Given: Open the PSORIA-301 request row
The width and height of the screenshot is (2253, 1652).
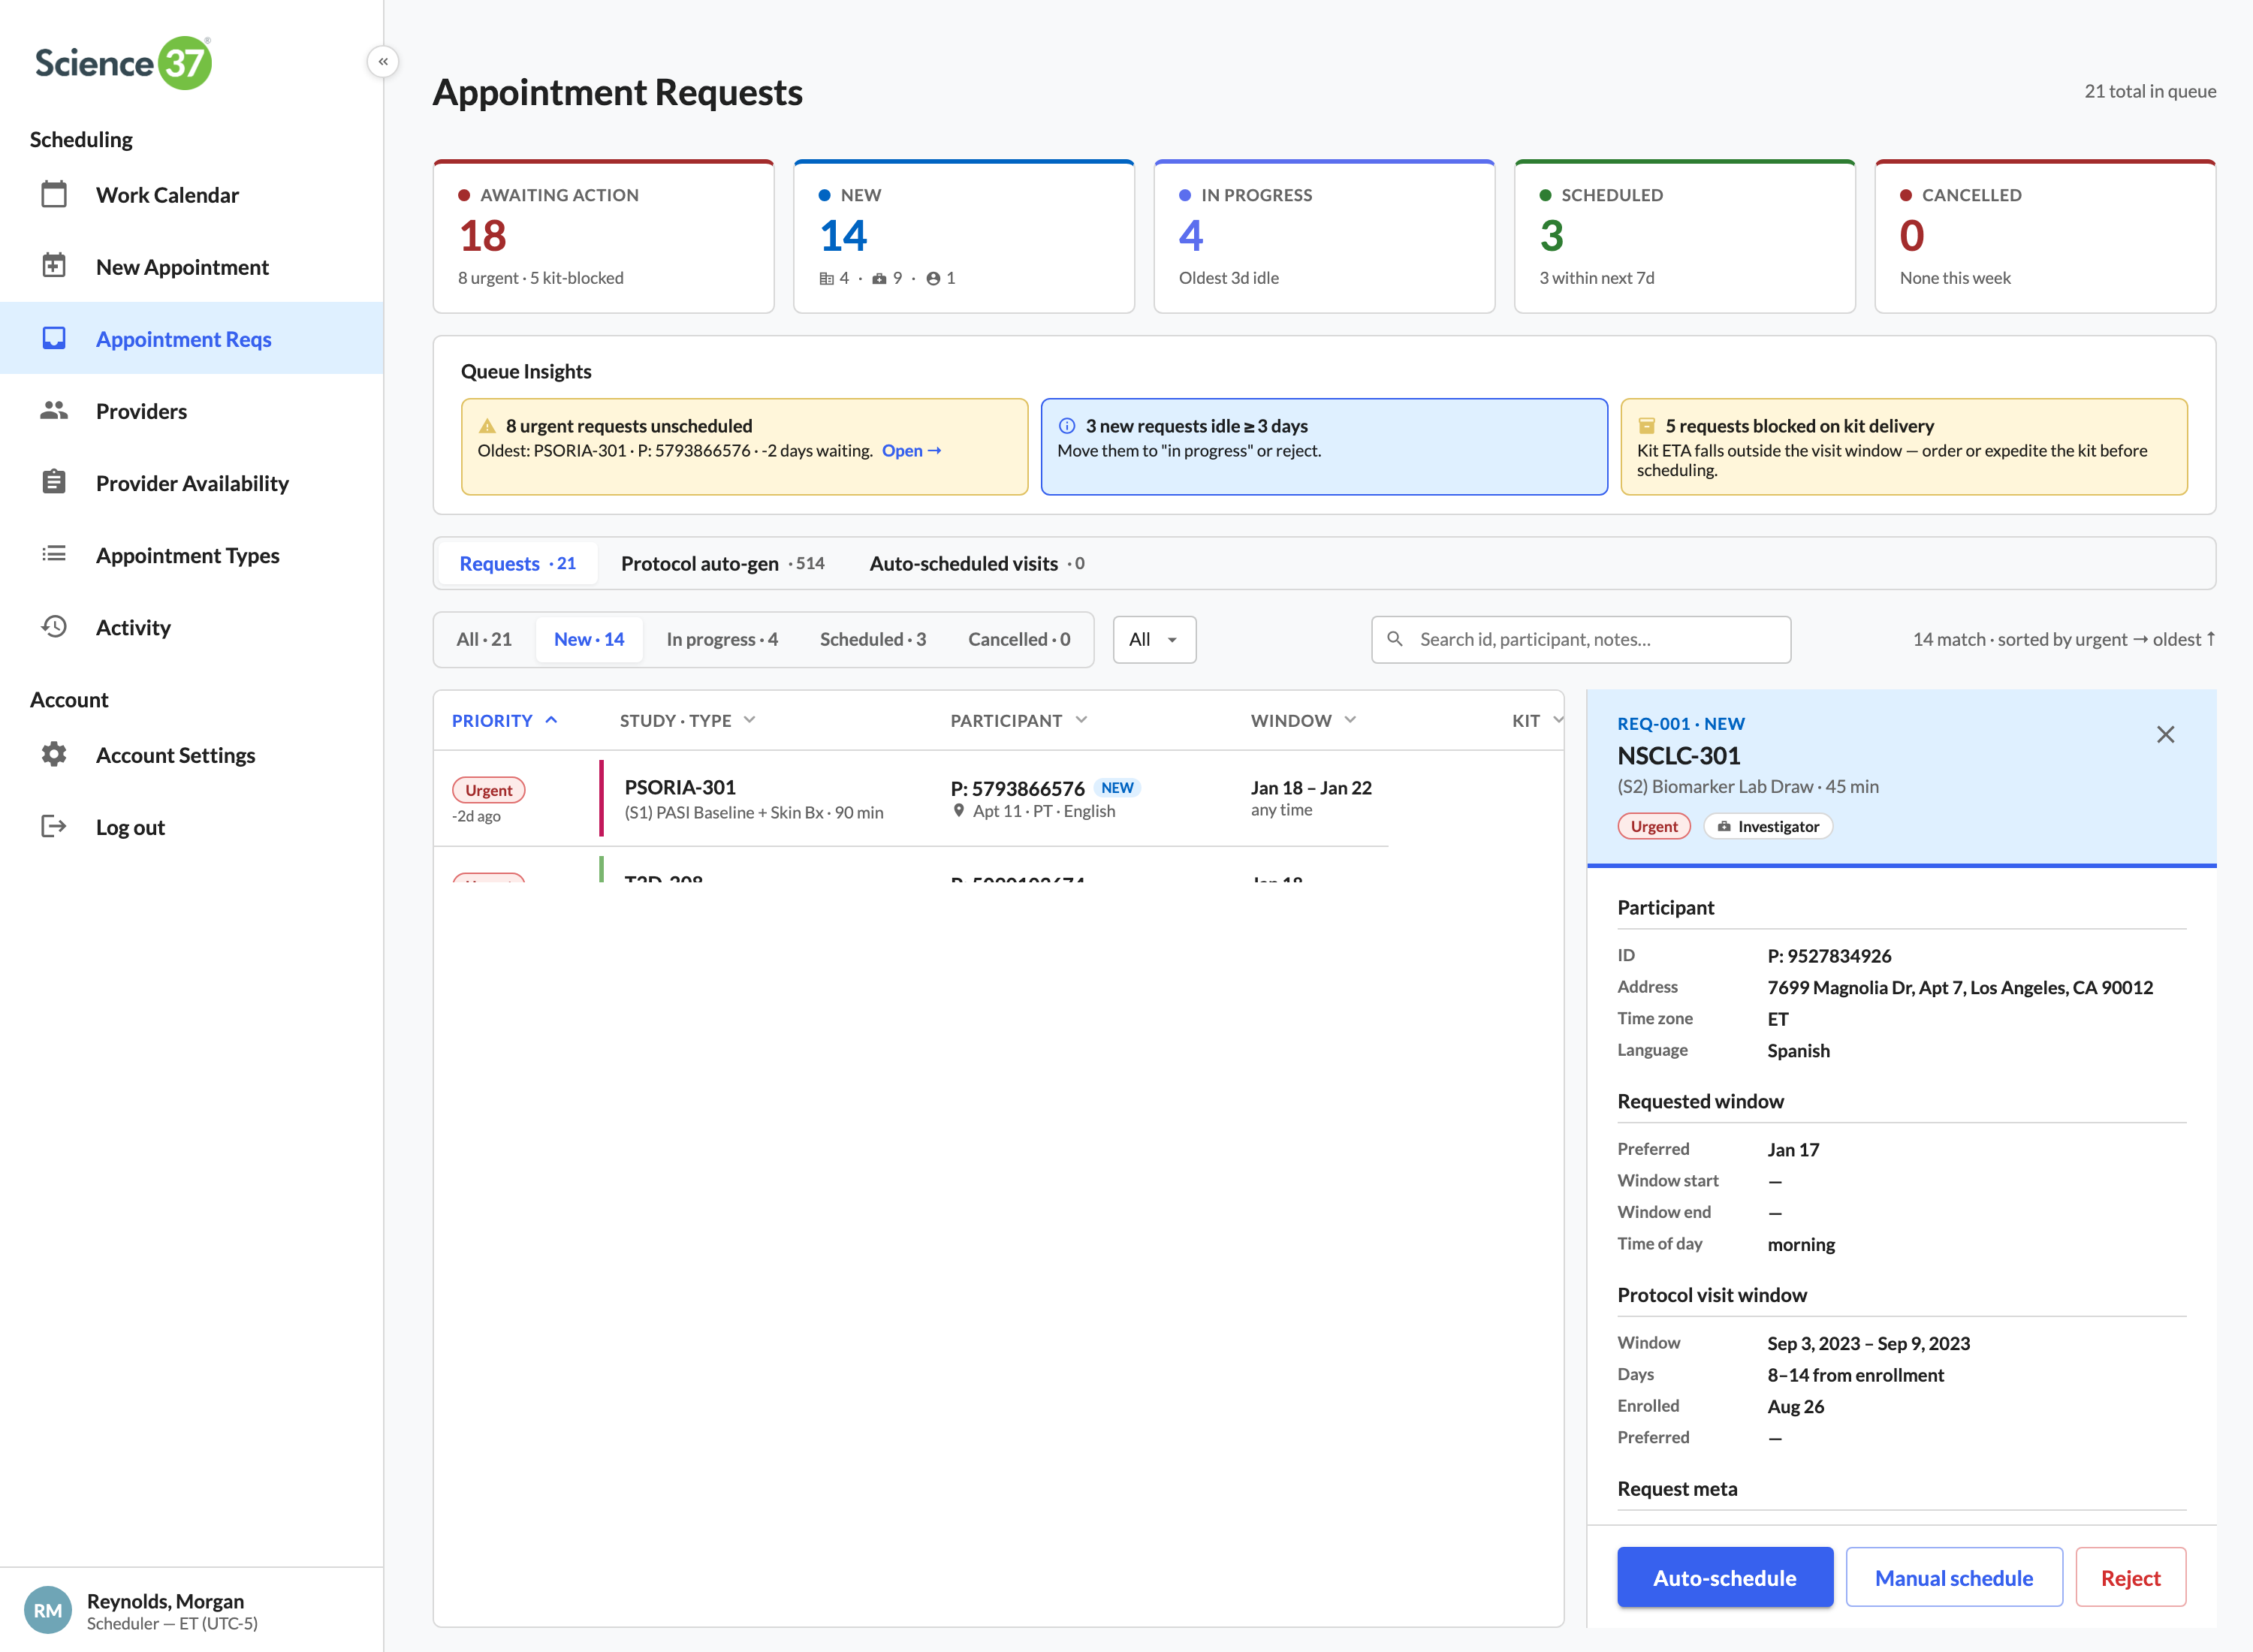Looking at the screenshot, I should (x=911, y=798).
